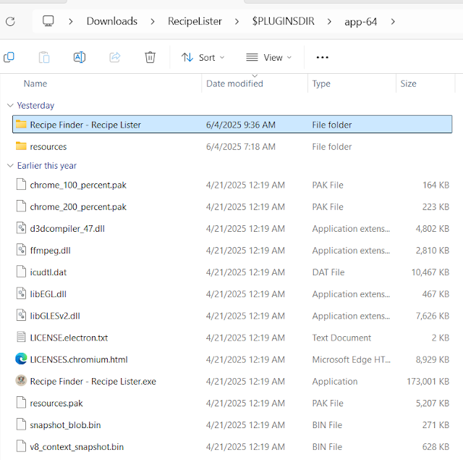Click the file name d3dcompiler_47.dll
The width and height of the screenshot is (463, 460).
coord(67,229)
